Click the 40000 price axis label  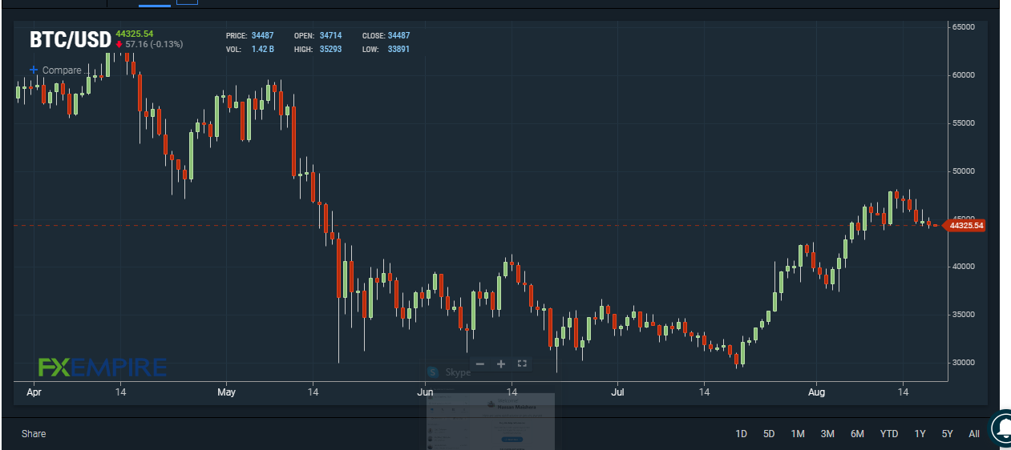click(963, 267)
